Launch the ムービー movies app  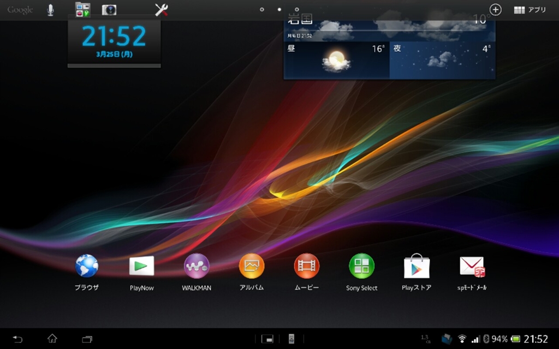[307, 272]
